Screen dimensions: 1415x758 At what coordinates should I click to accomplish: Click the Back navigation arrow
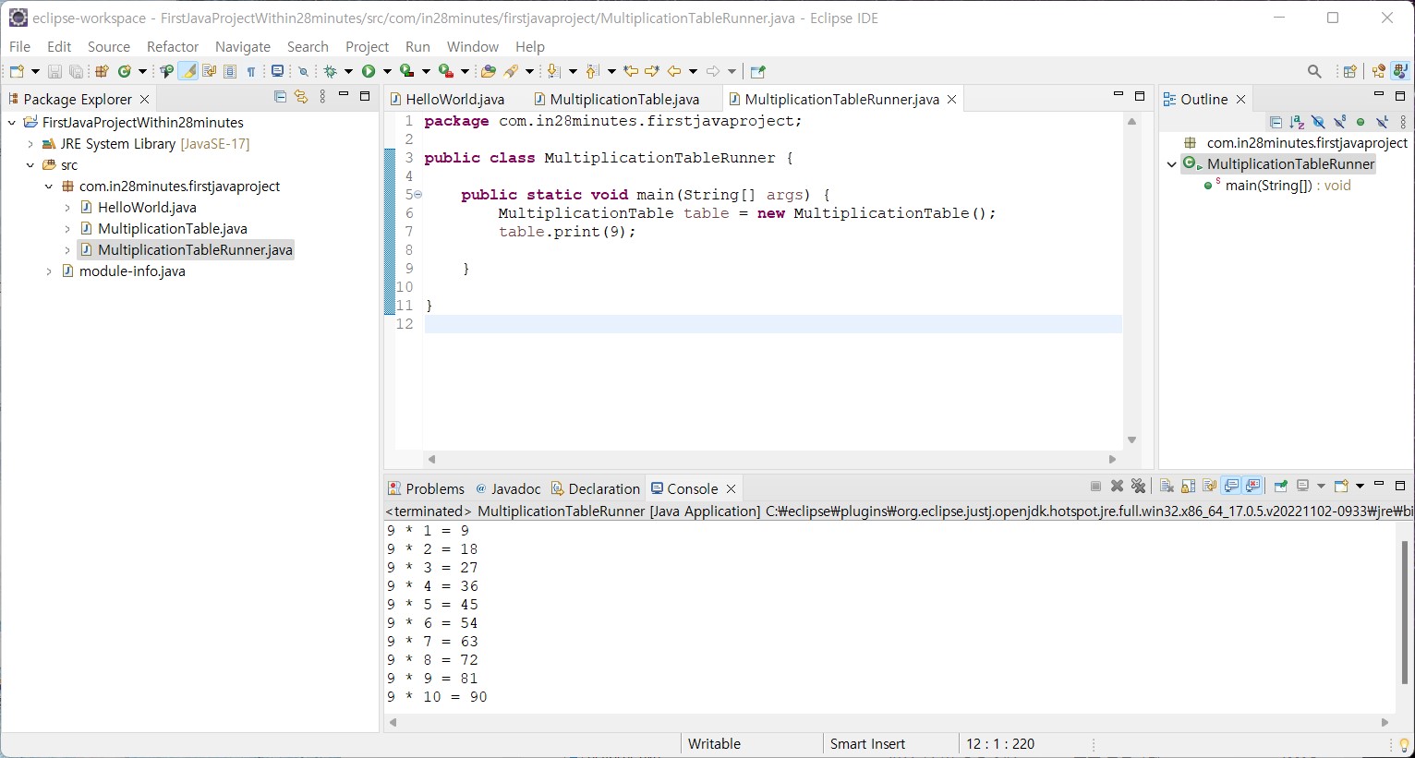(673, 71)
